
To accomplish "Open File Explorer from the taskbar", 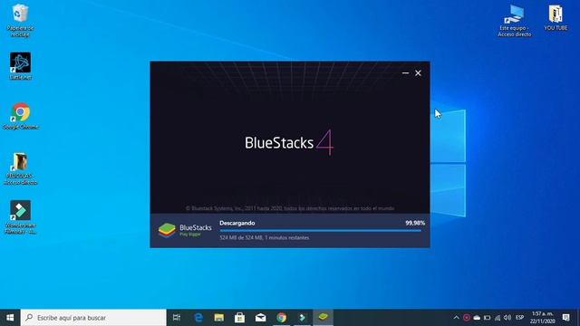I will (219, 318).
